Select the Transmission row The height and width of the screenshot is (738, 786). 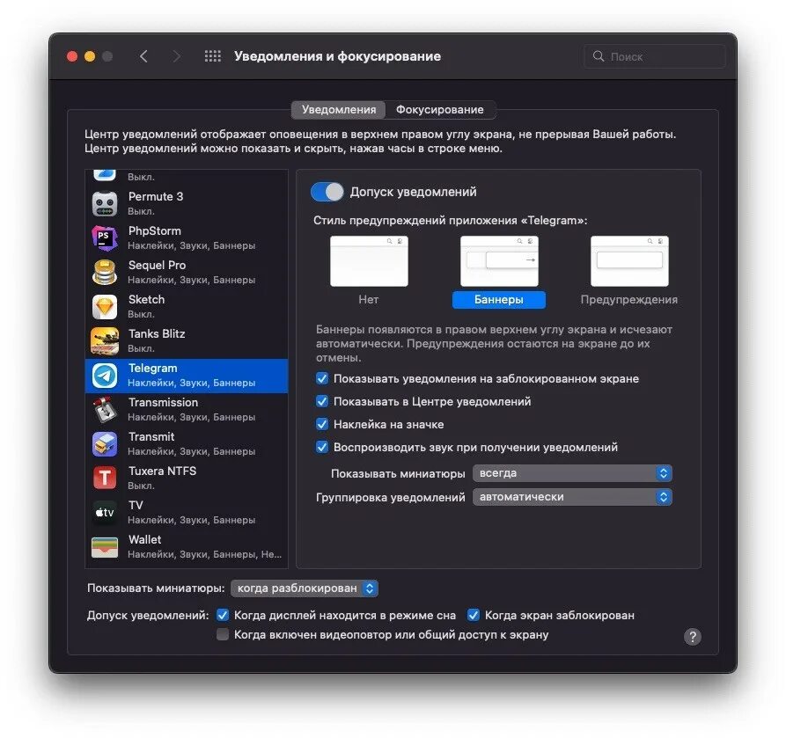point(187,409)
